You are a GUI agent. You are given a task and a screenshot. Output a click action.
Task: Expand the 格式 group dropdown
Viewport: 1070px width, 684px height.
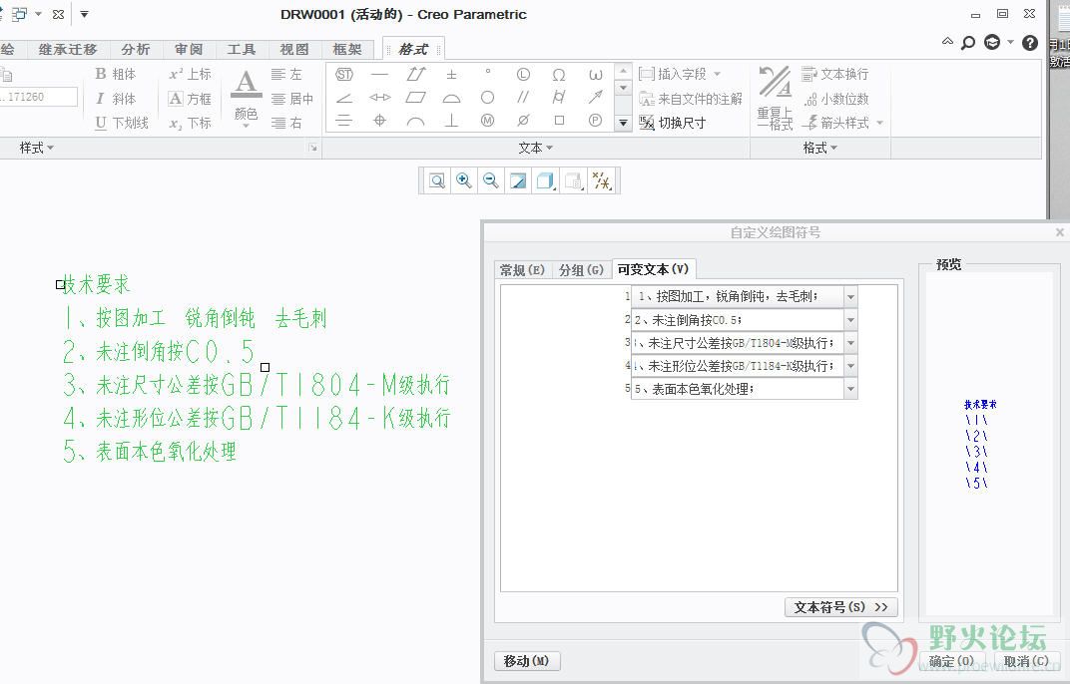820,148
